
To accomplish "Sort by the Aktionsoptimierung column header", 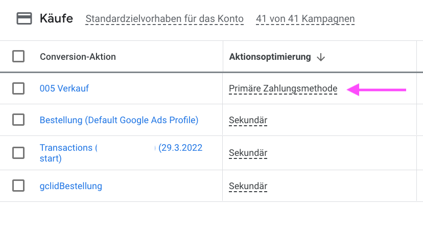I will coord(270,57).
